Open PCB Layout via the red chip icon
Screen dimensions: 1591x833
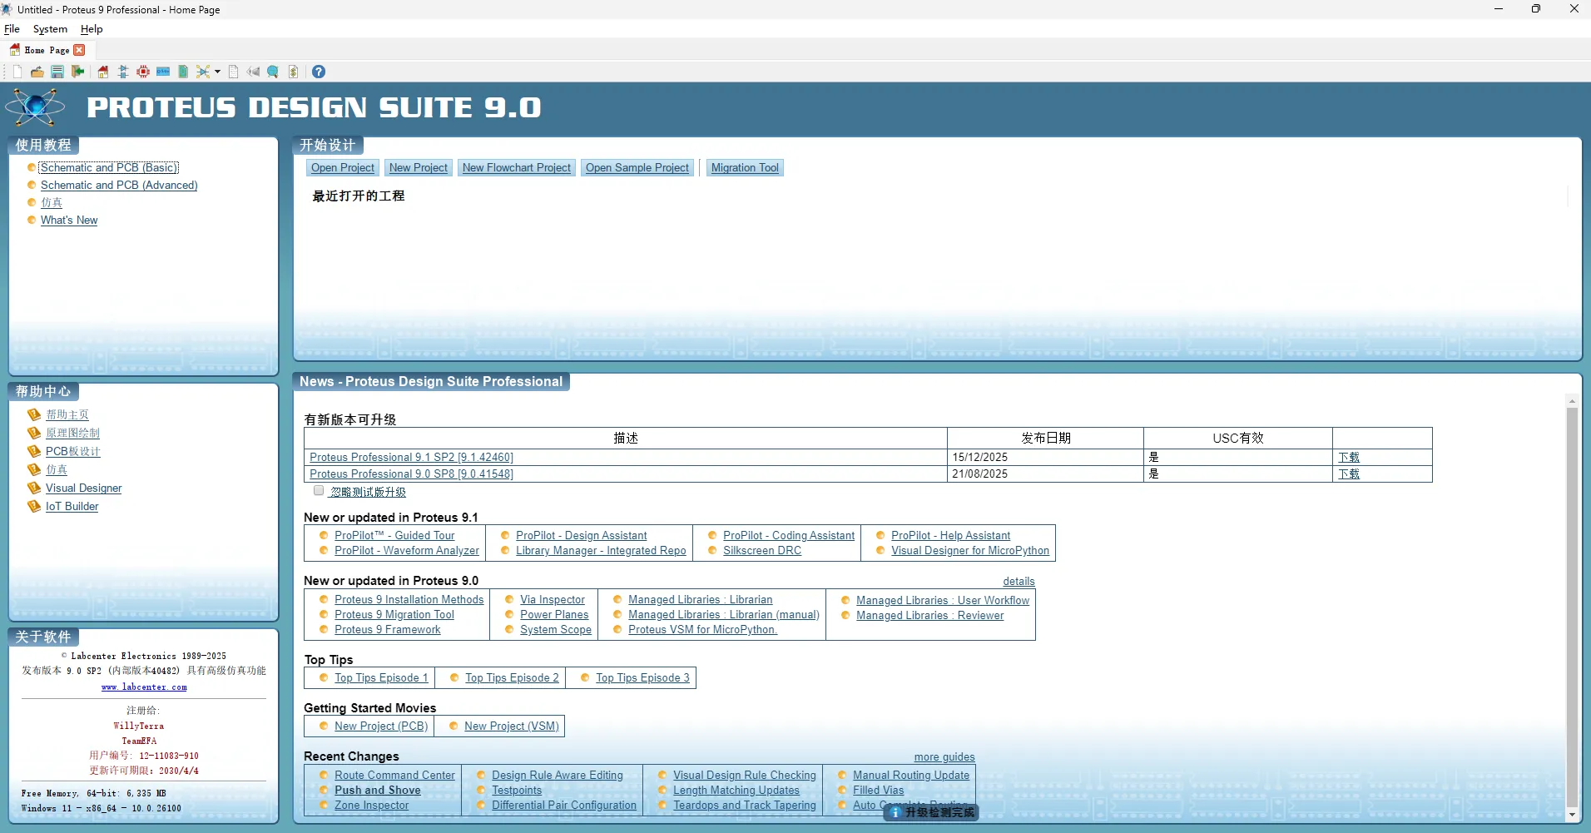click(143, 72)
